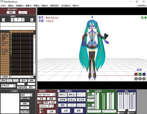Click the 线性过渡 button
Image resolution: width=147 pixels, height=114 pixels.
tap(25, 112)
